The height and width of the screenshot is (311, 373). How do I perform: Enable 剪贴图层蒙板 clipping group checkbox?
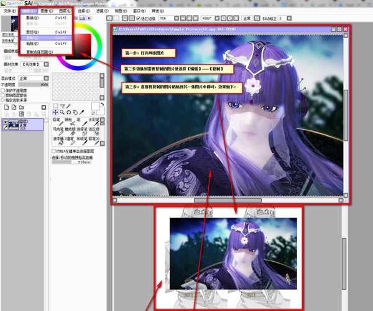click(3, 95)
